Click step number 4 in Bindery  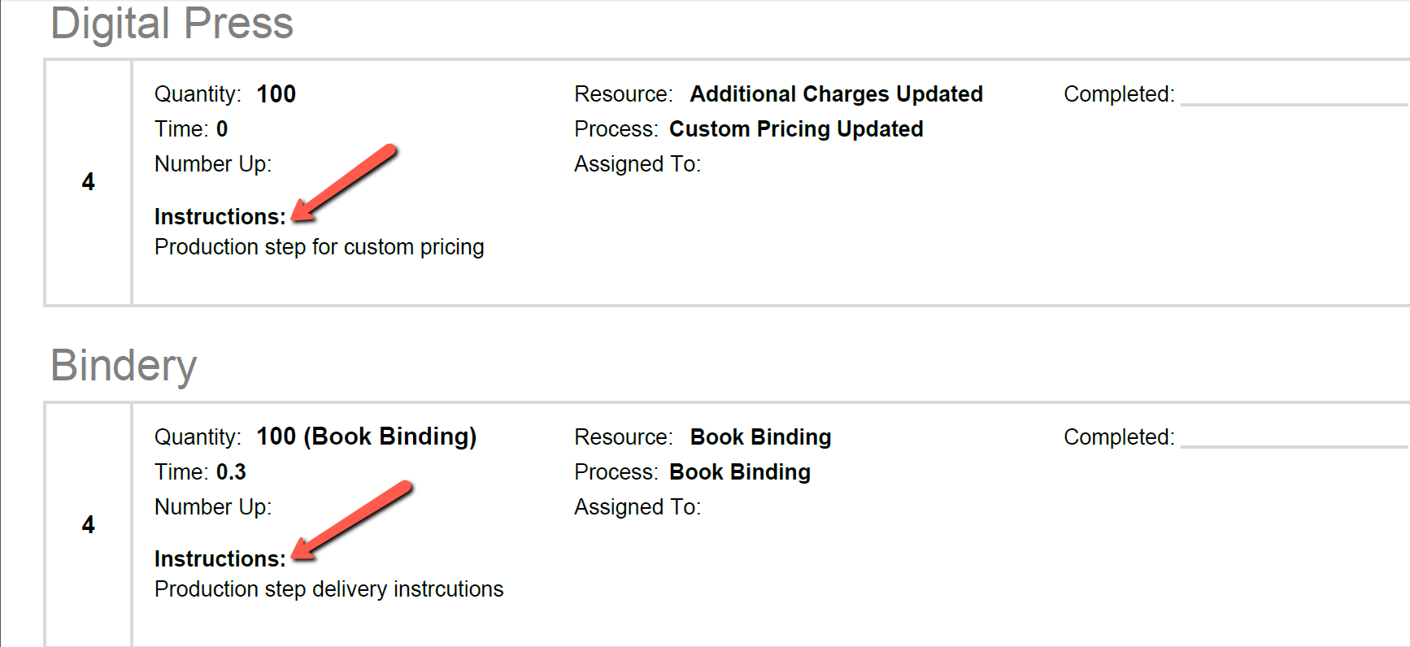tap(89, 525)
